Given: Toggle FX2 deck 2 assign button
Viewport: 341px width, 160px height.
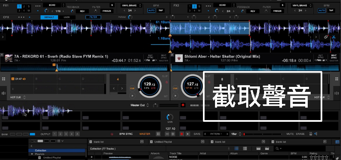Looking at the screenshot, I should pyautogui.click(x=195, y=7).
